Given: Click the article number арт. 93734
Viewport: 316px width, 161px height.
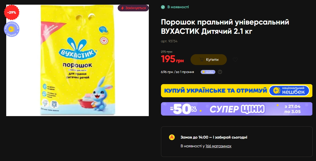Looking at the screenshot, I should tap(169, 41).
